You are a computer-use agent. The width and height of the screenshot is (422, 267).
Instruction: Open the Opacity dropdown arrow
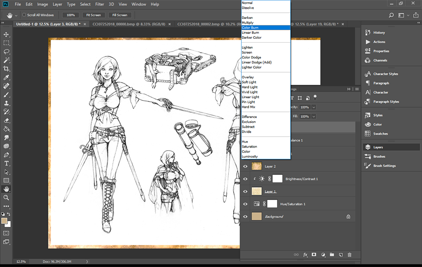pyautogui.click(x=314, y=107)
